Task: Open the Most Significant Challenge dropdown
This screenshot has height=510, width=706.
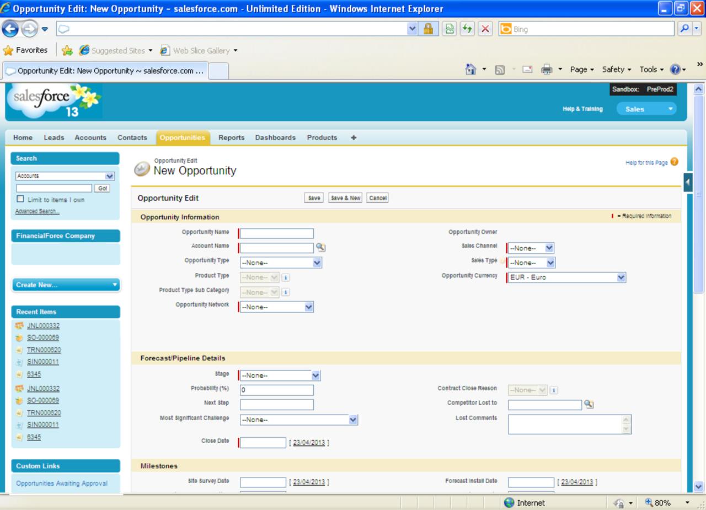Action: [x=299, y=420]
